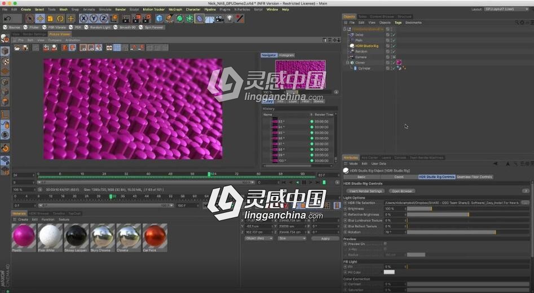This screenshot has height=293, width=534.
Task: Click the Floor environment icon
Action: 209,19
